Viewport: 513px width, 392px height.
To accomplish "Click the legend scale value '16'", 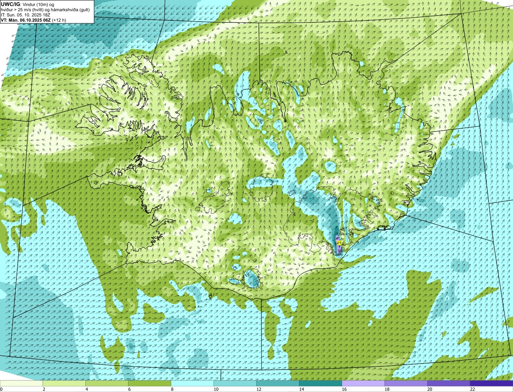I will click(x=344, y=389).
